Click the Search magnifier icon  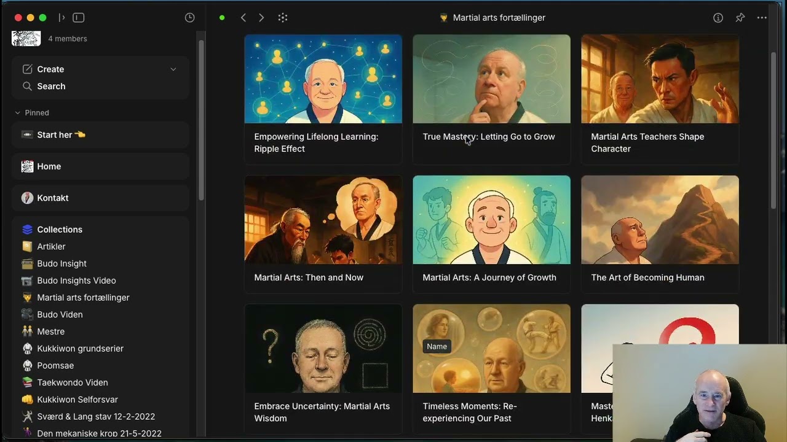(27, 87)
